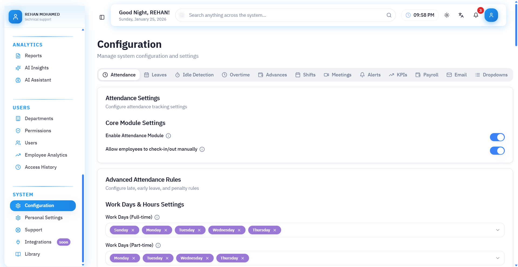518x267 pixels.
Task: Click the search magnifier icon
Action: [389, 15]
